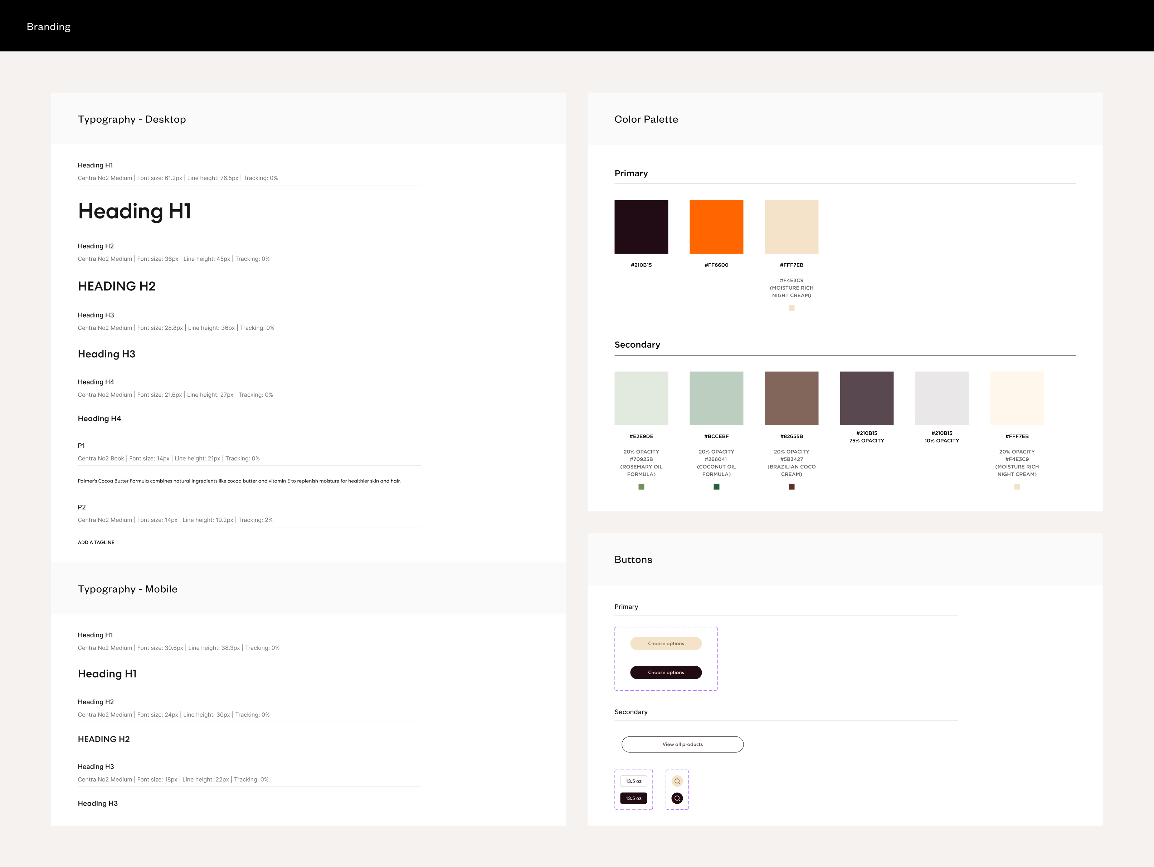Click small green Rosemary Oil Formula chip
Image resolution: width=1154 pixels, height=867 pixels.
[x=641, y=486]
